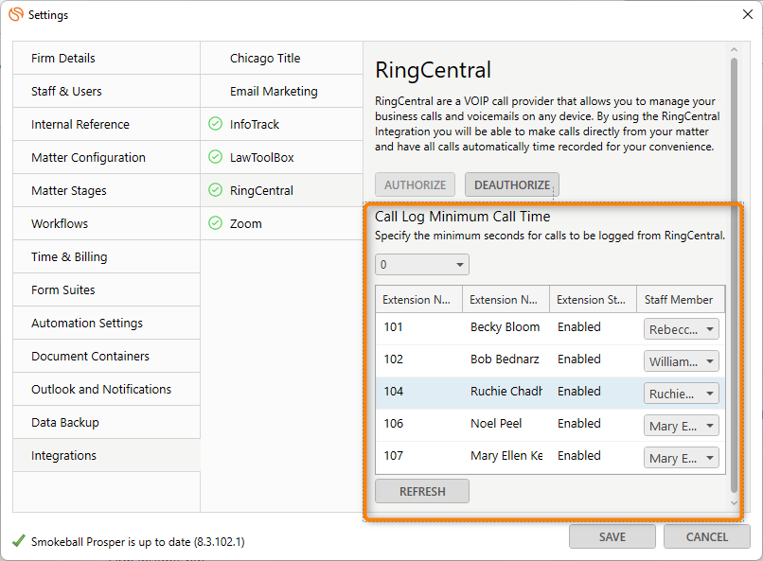
Task: Click the second Extension N... name column header
Action: pyautogui.click(x=506, y=300)
